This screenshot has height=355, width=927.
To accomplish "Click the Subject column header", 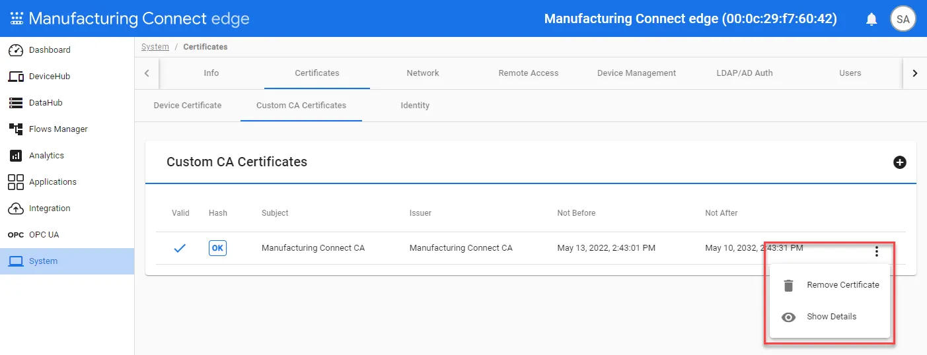I will (x=275, y=213).
